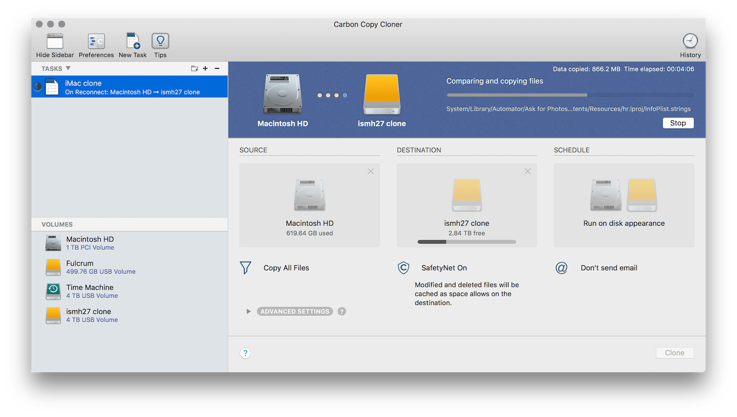Open the Run on disk appearance schedule

pyautogui.click(x=624, y=205)
